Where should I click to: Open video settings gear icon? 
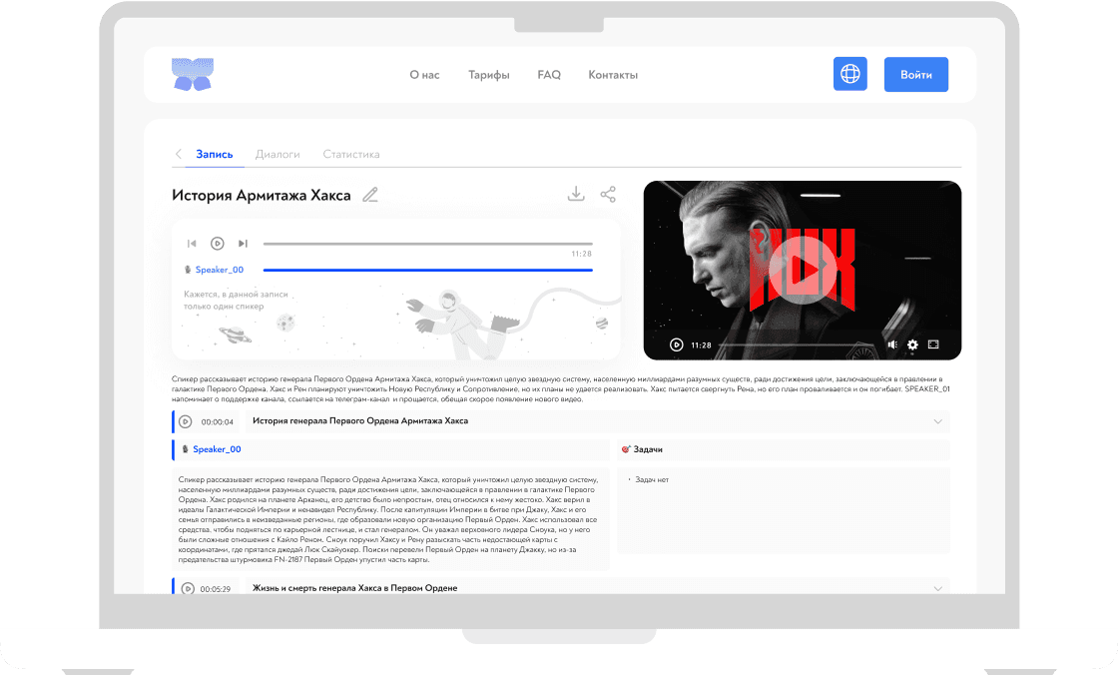pos(912,344)
